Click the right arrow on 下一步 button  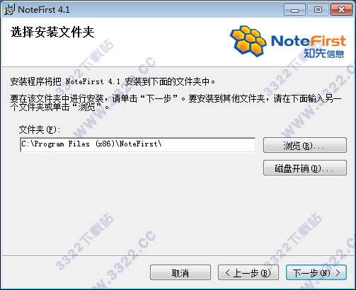tap(338, 273)
